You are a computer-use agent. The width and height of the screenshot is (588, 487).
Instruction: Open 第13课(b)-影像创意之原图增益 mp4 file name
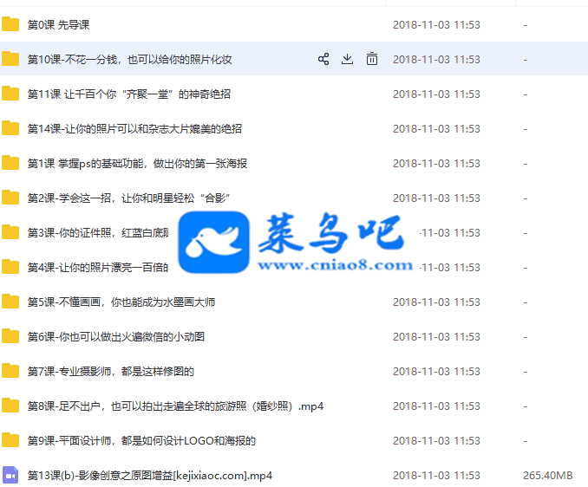[150, 476]
